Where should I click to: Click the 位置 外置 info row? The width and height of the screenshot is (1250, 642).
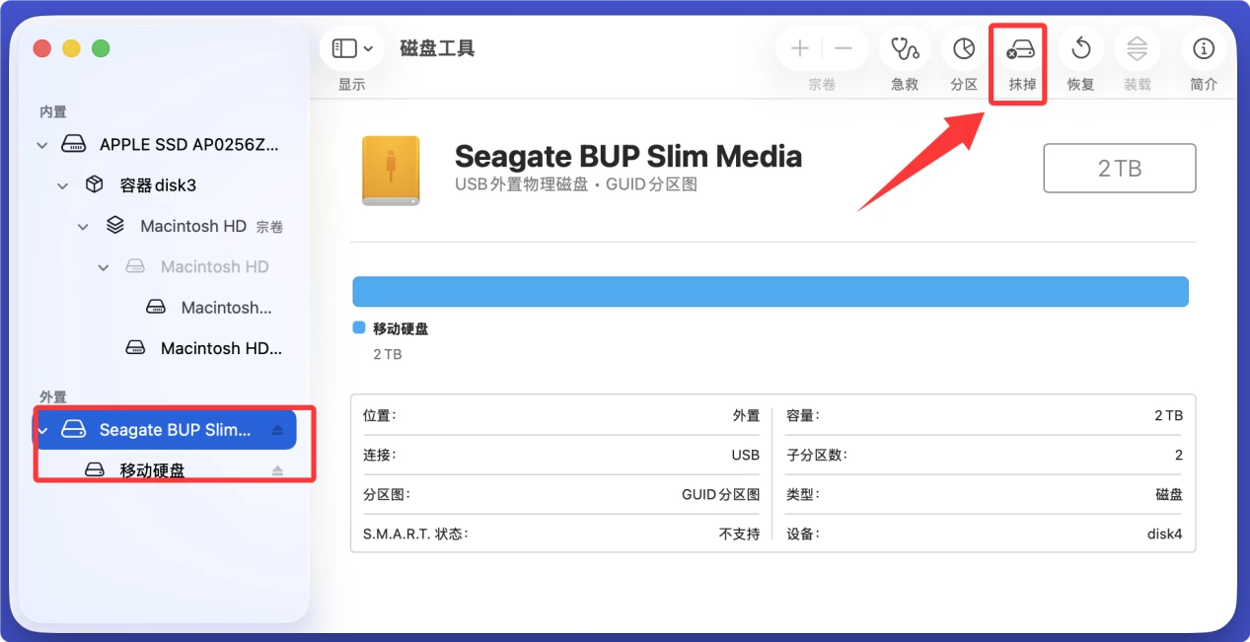coord(561,416)
